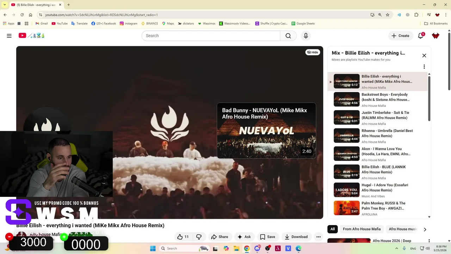The height and width of the screenshot is (254, 451).
Task: Zoom control icon in address bar
Action: point(380,15)
